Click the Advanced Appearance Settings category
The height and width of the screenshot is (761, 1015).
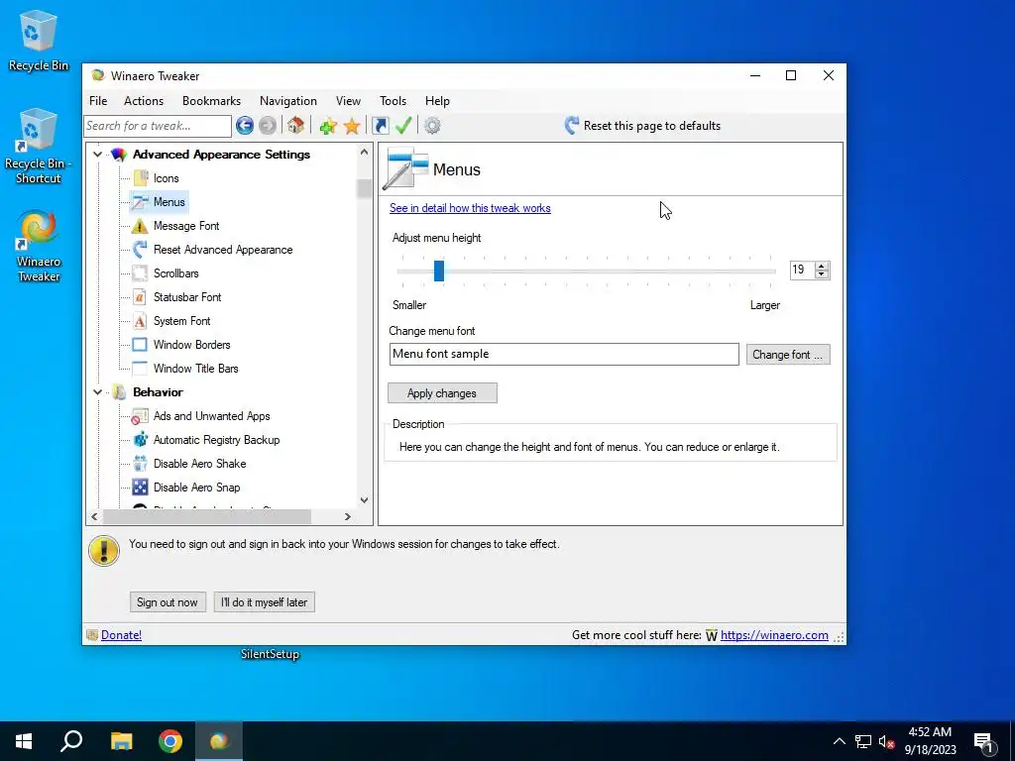pos(221,154)
